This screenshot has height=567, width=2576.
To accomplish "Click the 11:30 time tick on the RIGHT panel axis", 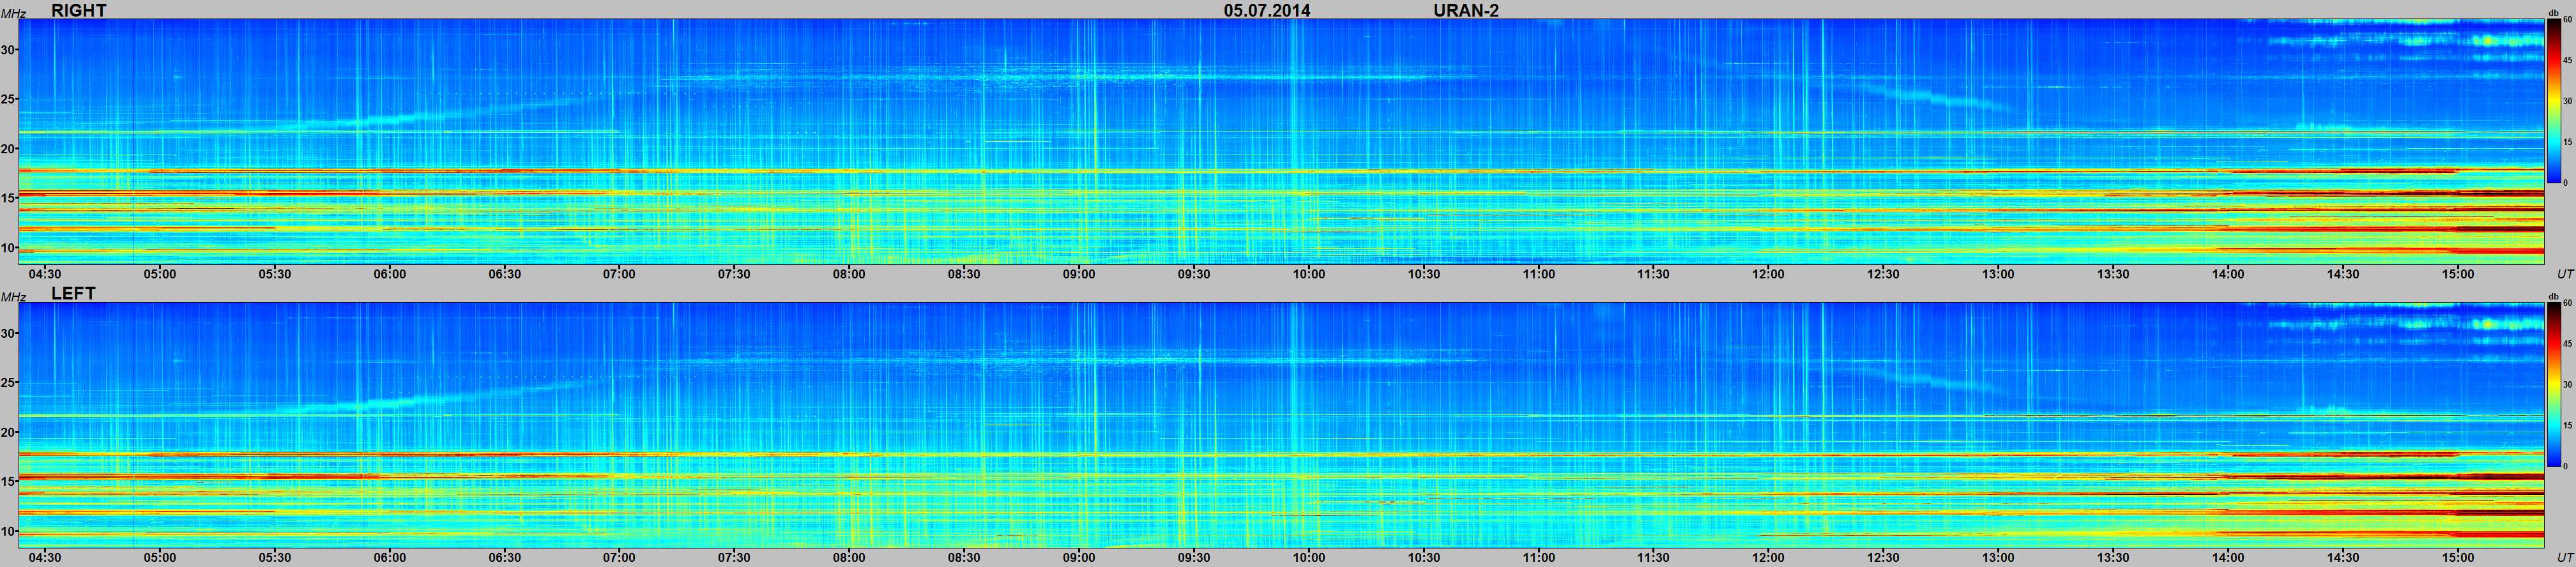I will (1653, 274).
